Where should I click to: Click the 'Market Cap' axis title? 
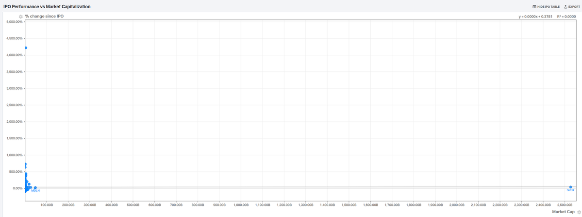(x=564, y=211)
